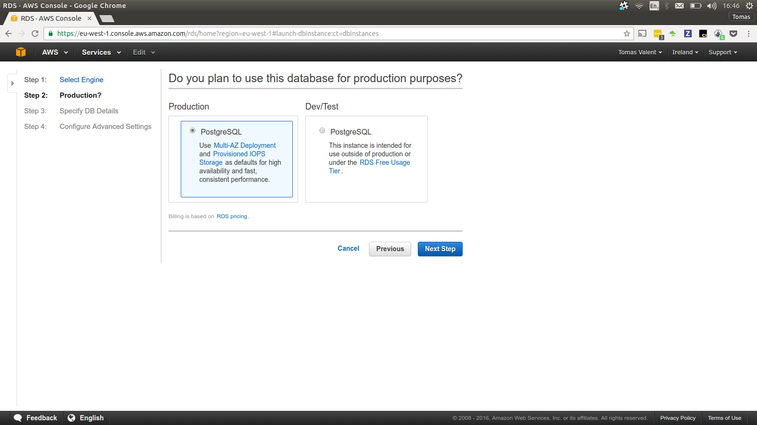Viewport: 757px width, 425px height.
Task: Click Step 3 Specify DB Details
Action: (89, 111)
